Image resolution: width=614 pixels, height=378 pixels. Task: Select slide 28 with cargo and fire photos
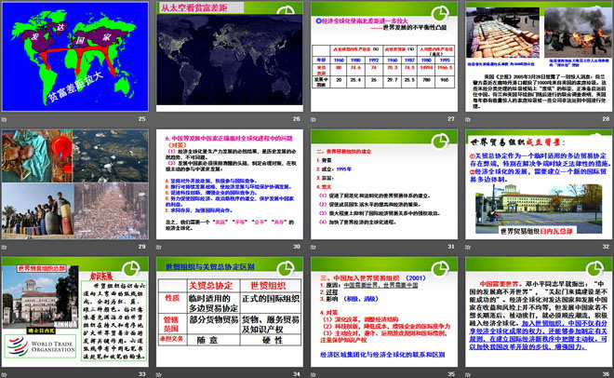(x=539, y=57)
